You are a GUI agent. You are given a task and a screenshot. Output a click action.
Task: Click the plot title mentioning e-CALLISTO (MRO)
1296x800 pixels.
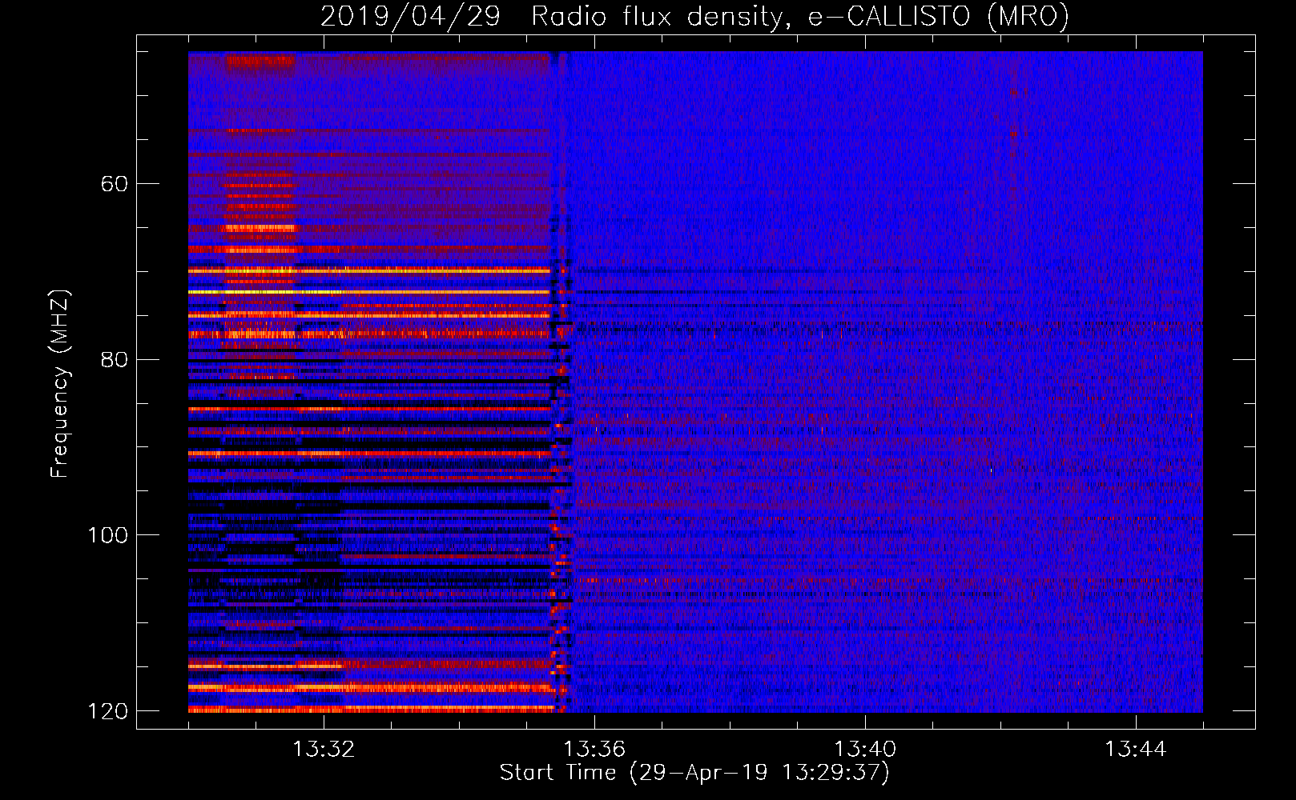coord(694,16)
